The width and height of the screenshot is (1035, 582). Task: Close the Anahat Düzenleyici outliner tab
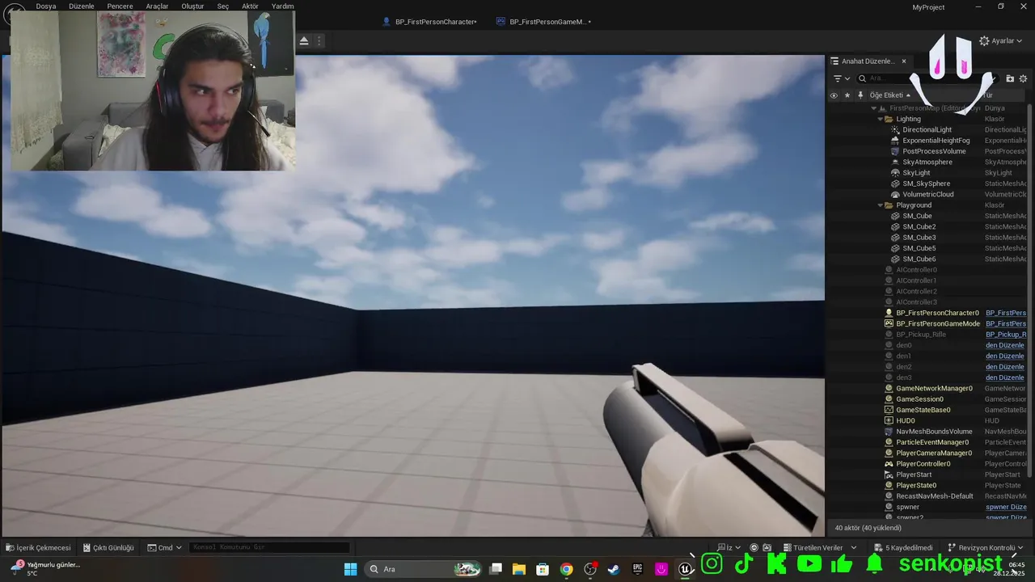pos(904,61)
